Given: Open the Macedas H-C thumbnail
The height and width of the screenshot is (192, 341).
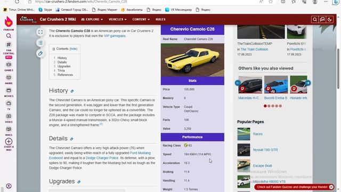Looking at the screenshot, I should 250,84.
